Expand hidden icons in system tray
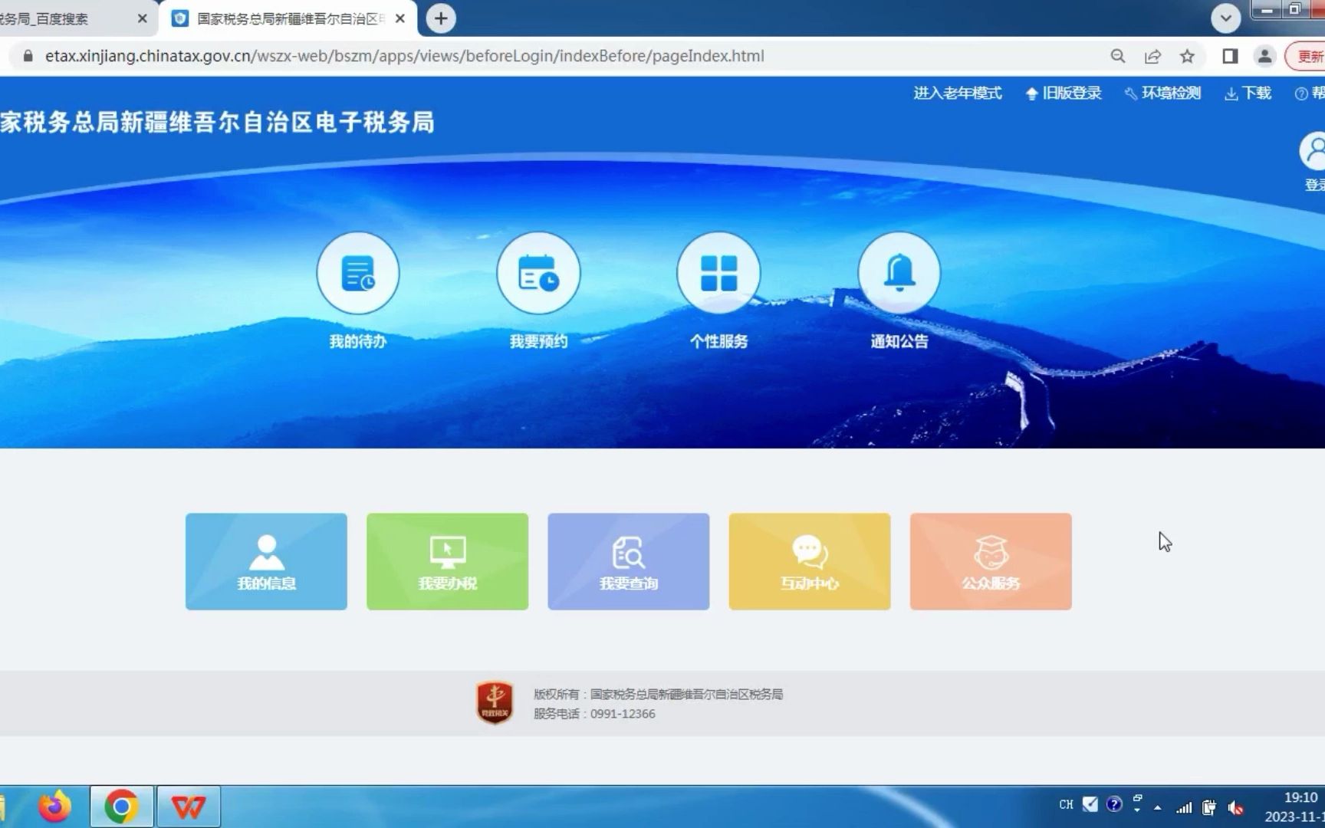 point(1158,806)
